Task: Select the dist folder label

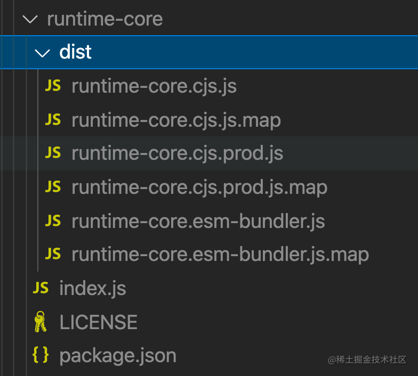Action: pos(75,52)
